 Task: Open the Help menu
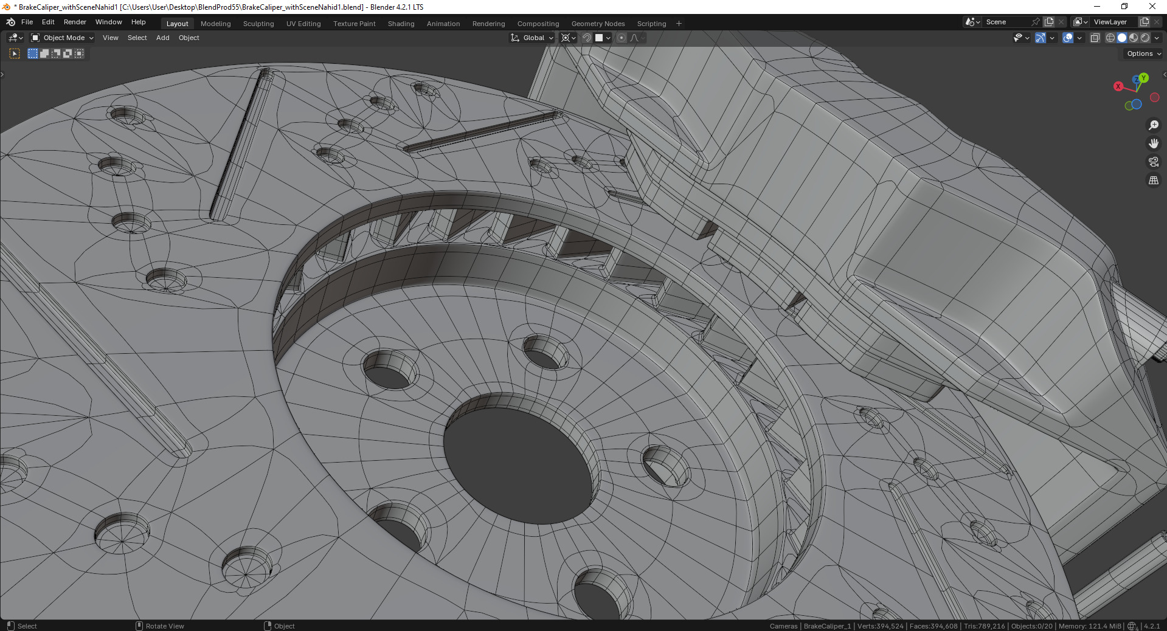[x=139, y=22]
